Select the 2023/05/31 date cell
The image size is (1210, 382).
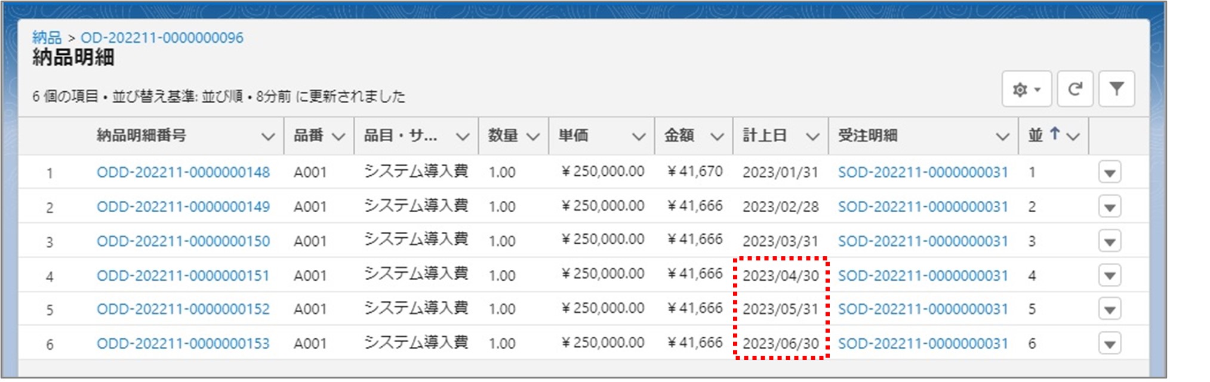tap(780, 309)
